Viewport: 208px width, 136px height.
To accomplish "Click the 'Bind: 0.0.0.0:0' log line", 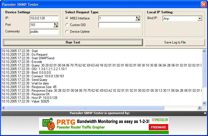I will pos(26,73).
